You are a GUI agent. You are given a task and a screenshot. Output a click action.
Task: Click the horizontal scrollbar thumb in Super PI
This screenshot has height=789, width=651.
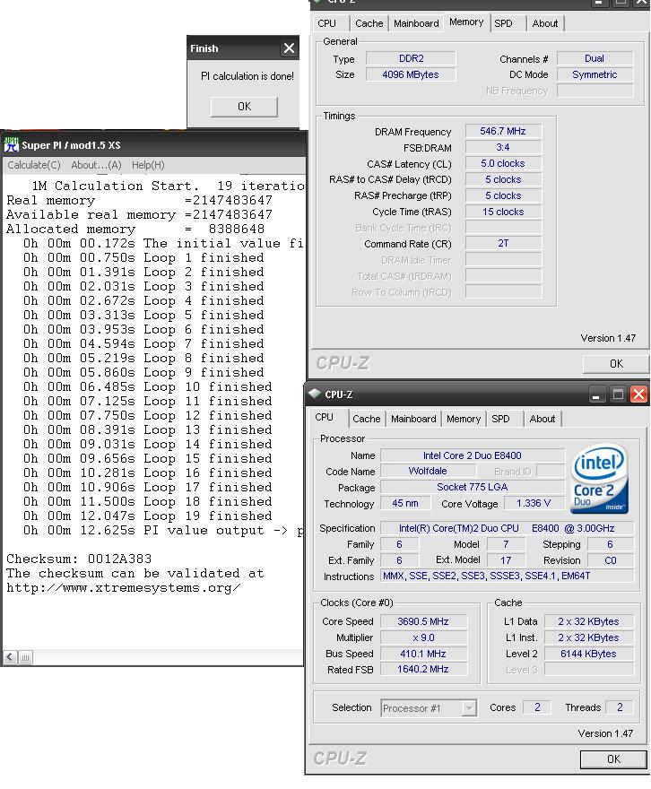(x=25, y=657)
